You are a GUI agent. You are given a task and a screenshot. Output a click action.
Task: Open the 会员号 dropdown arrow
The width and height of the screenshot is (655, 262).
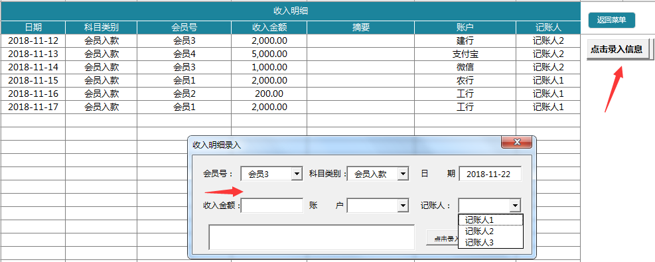[297, 174]
